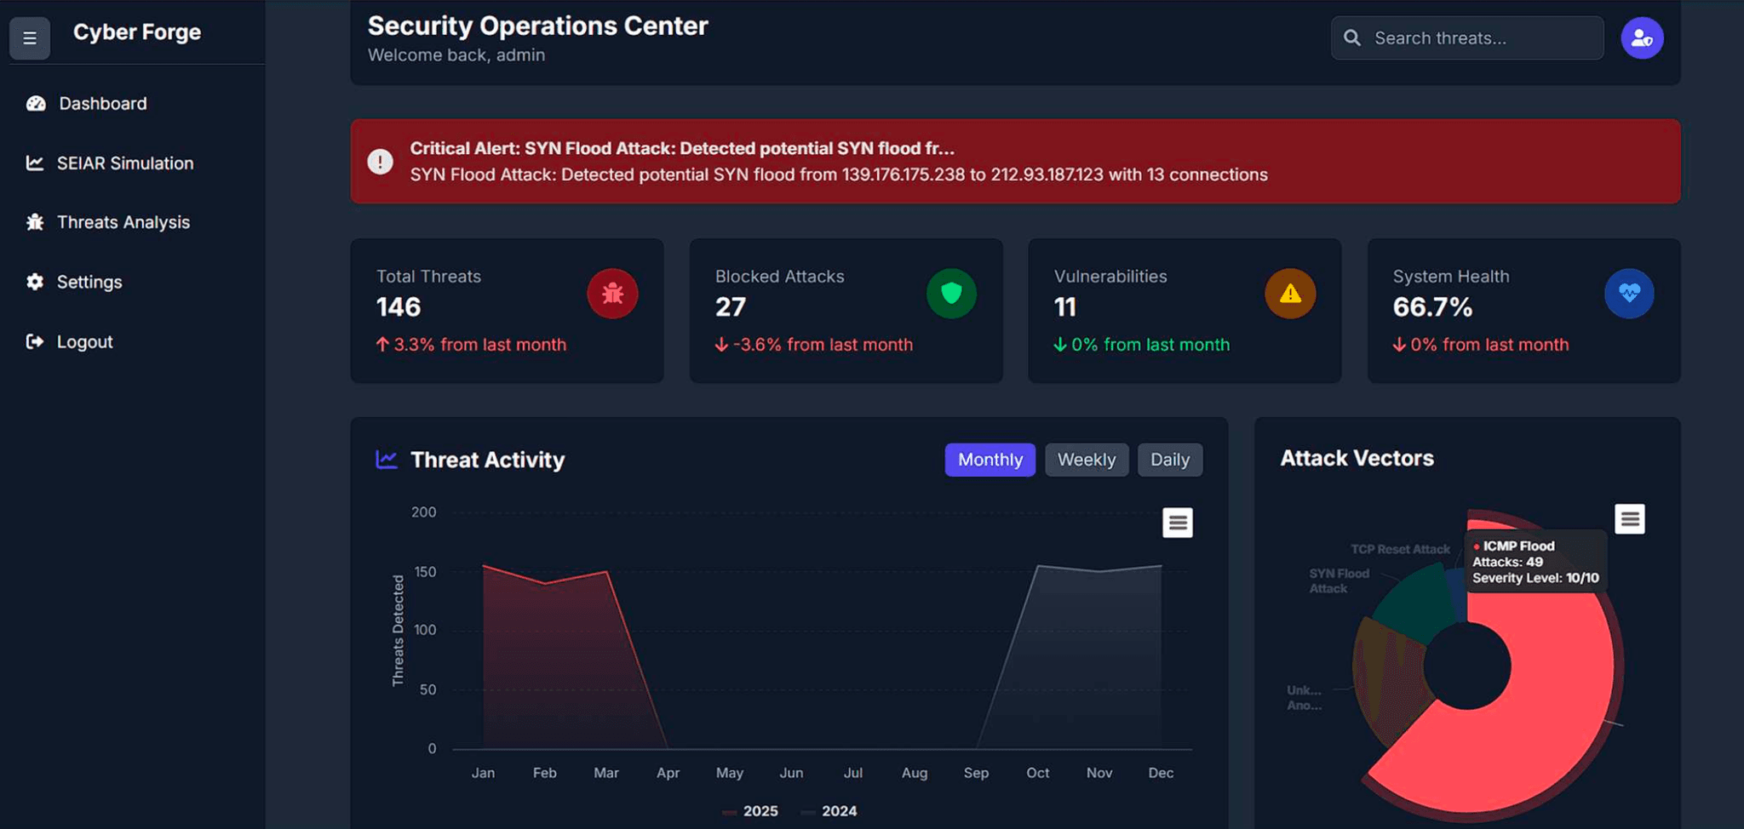Click the TCP Reset Attack chart label
Image resolution: width=1744 pixels, height=829 pixels.
[x=1400, y=549]
